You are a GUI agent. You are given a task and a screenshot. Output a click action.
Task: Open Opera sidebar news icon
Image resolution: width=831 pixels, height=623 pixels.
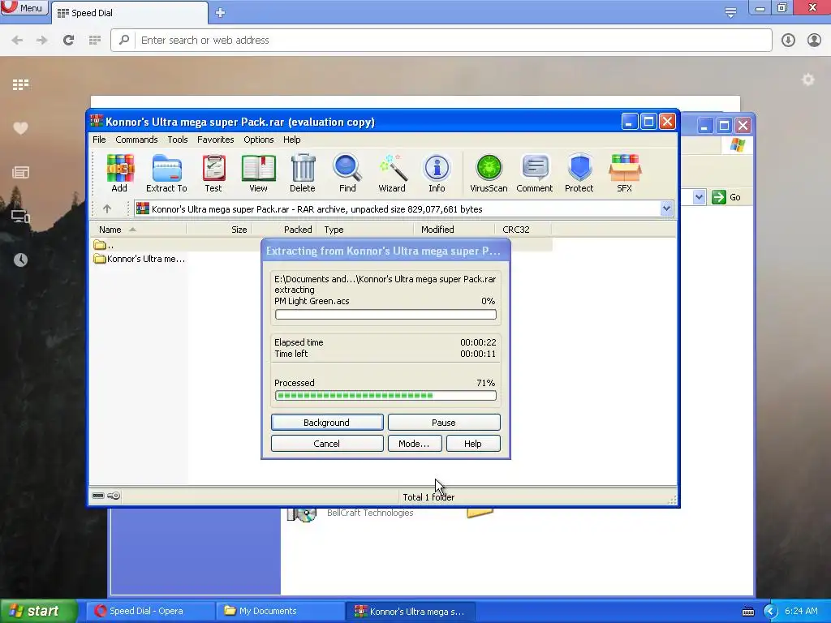pyautogui.click(x=20, y=172)
